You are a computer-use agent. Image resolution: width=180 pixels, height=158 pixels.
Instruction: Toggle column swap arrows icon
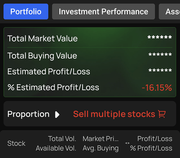pyautogui.click(x=127, y=143)
